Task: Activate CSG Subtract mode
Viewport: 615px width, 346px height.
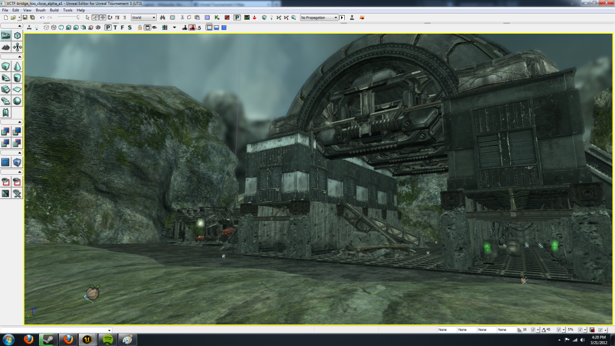Action: click(17, 132)
